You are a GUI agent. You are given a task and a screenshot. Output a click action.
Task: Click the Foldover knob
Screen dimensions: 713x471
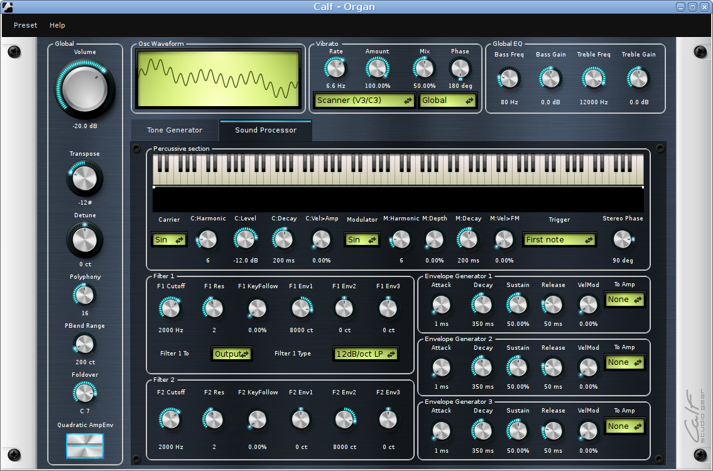[85, 392]
